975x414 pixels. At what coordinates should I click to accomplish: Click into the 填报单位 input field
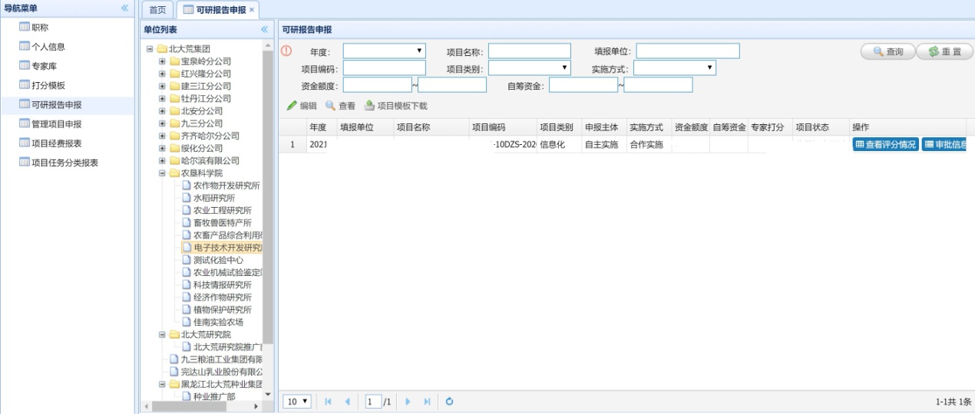(x=688, y=51)
